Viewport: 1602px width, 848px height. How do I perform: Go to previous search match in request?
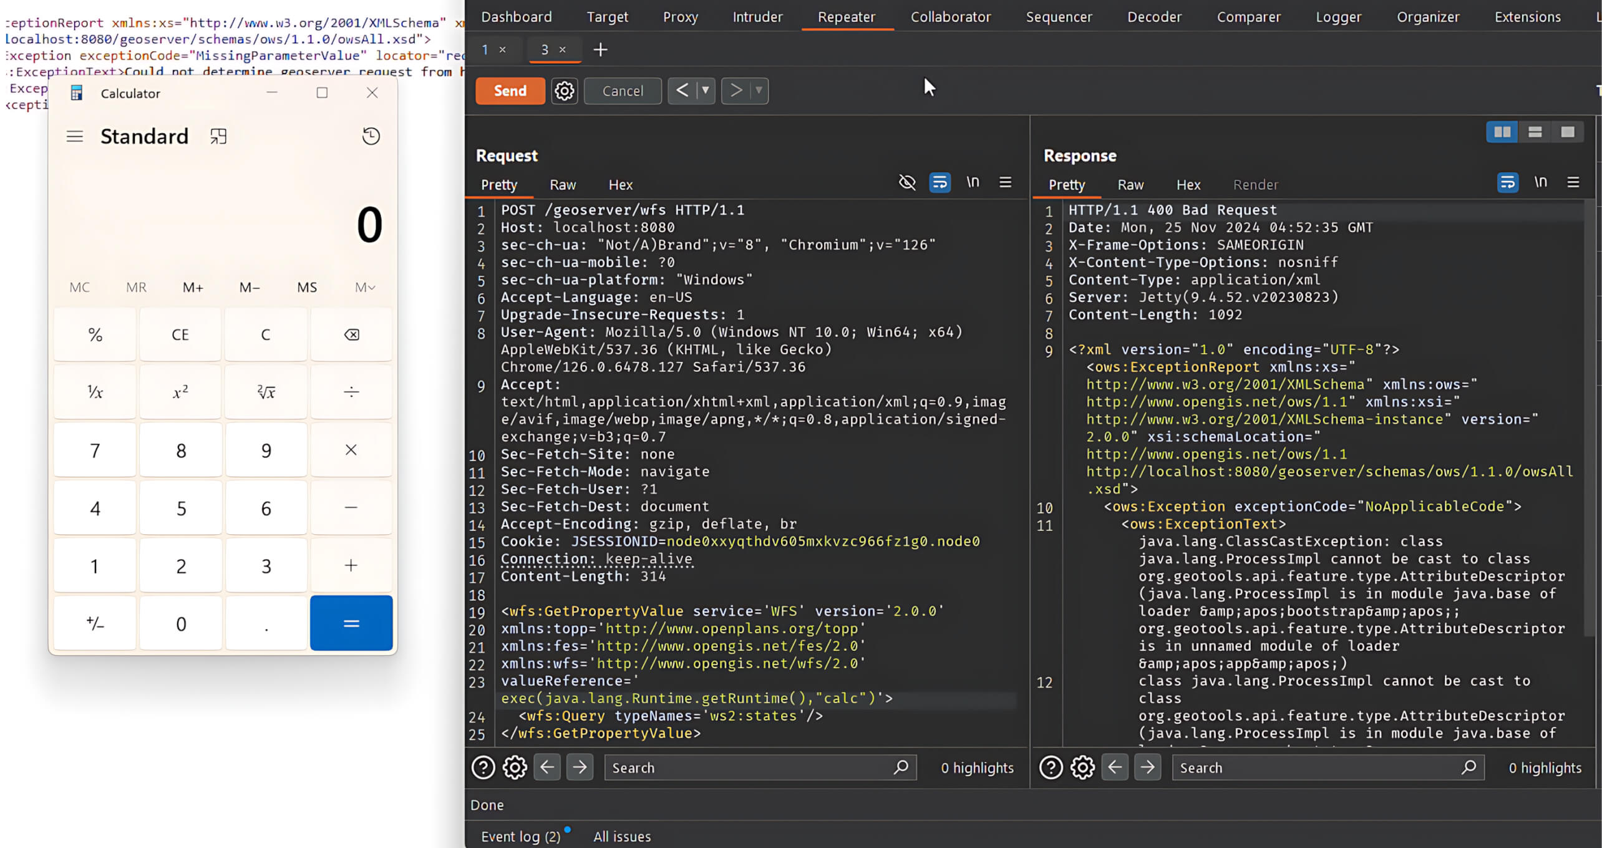point(547,767)
